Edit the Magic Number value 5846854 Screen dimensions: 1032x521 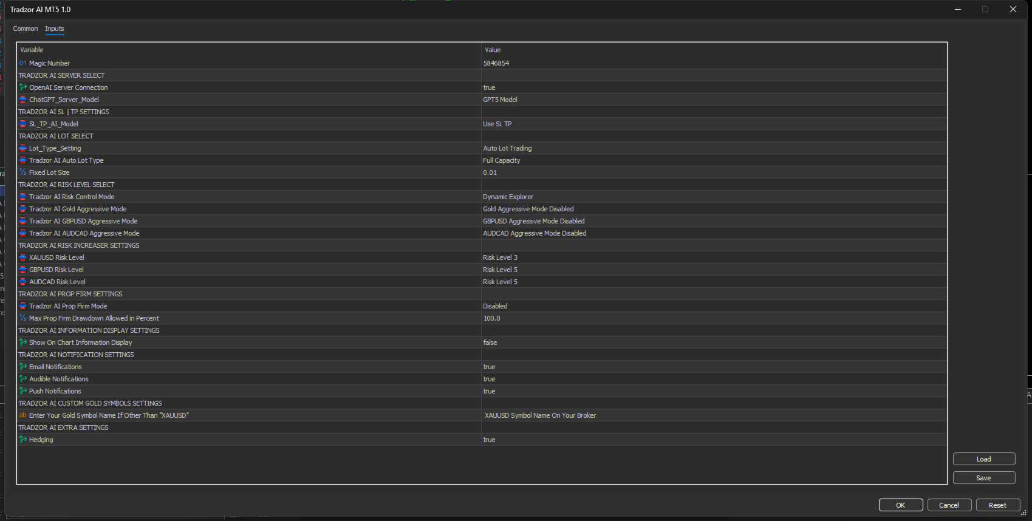click(714, 63)
